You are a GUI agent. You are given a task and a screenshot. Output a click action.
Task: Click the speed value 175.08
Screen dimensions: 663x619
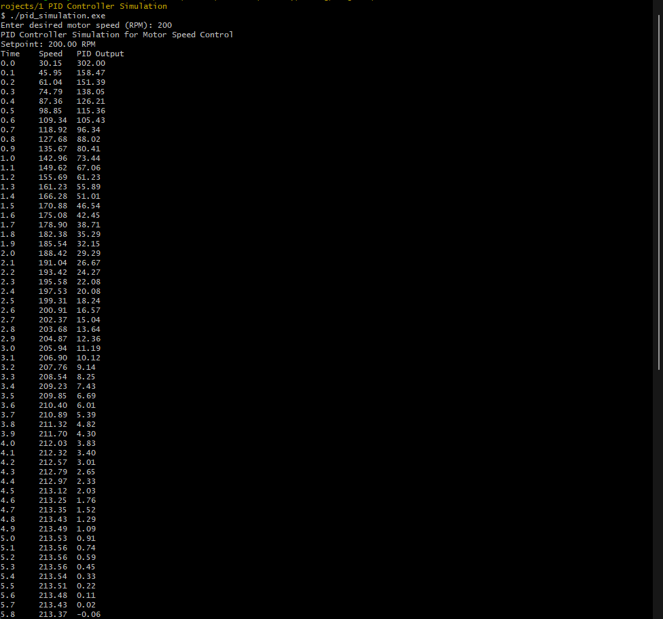53,215
